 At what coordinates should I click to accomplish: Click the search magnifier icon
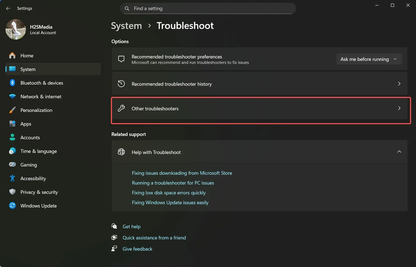click(x=127, y=8)
